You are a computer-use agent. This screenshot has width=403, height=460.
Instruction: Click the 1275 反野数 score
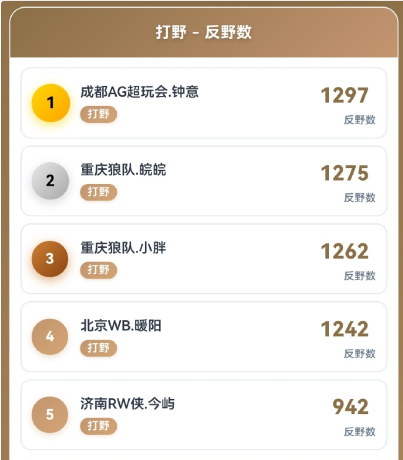[345, 173]
